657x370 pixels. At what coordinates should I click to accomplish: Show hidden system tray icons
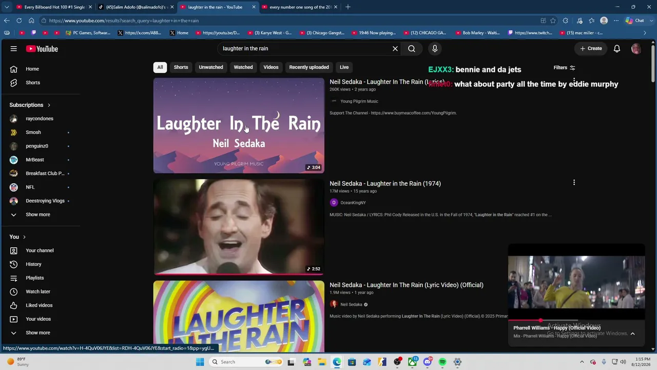(x=582, y=362)
